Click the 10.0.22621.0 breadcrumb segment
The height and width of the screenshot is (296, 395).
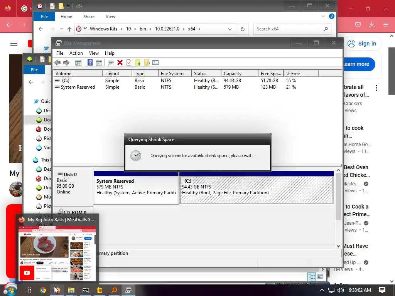pyautogui.click(x=167, y=29)
